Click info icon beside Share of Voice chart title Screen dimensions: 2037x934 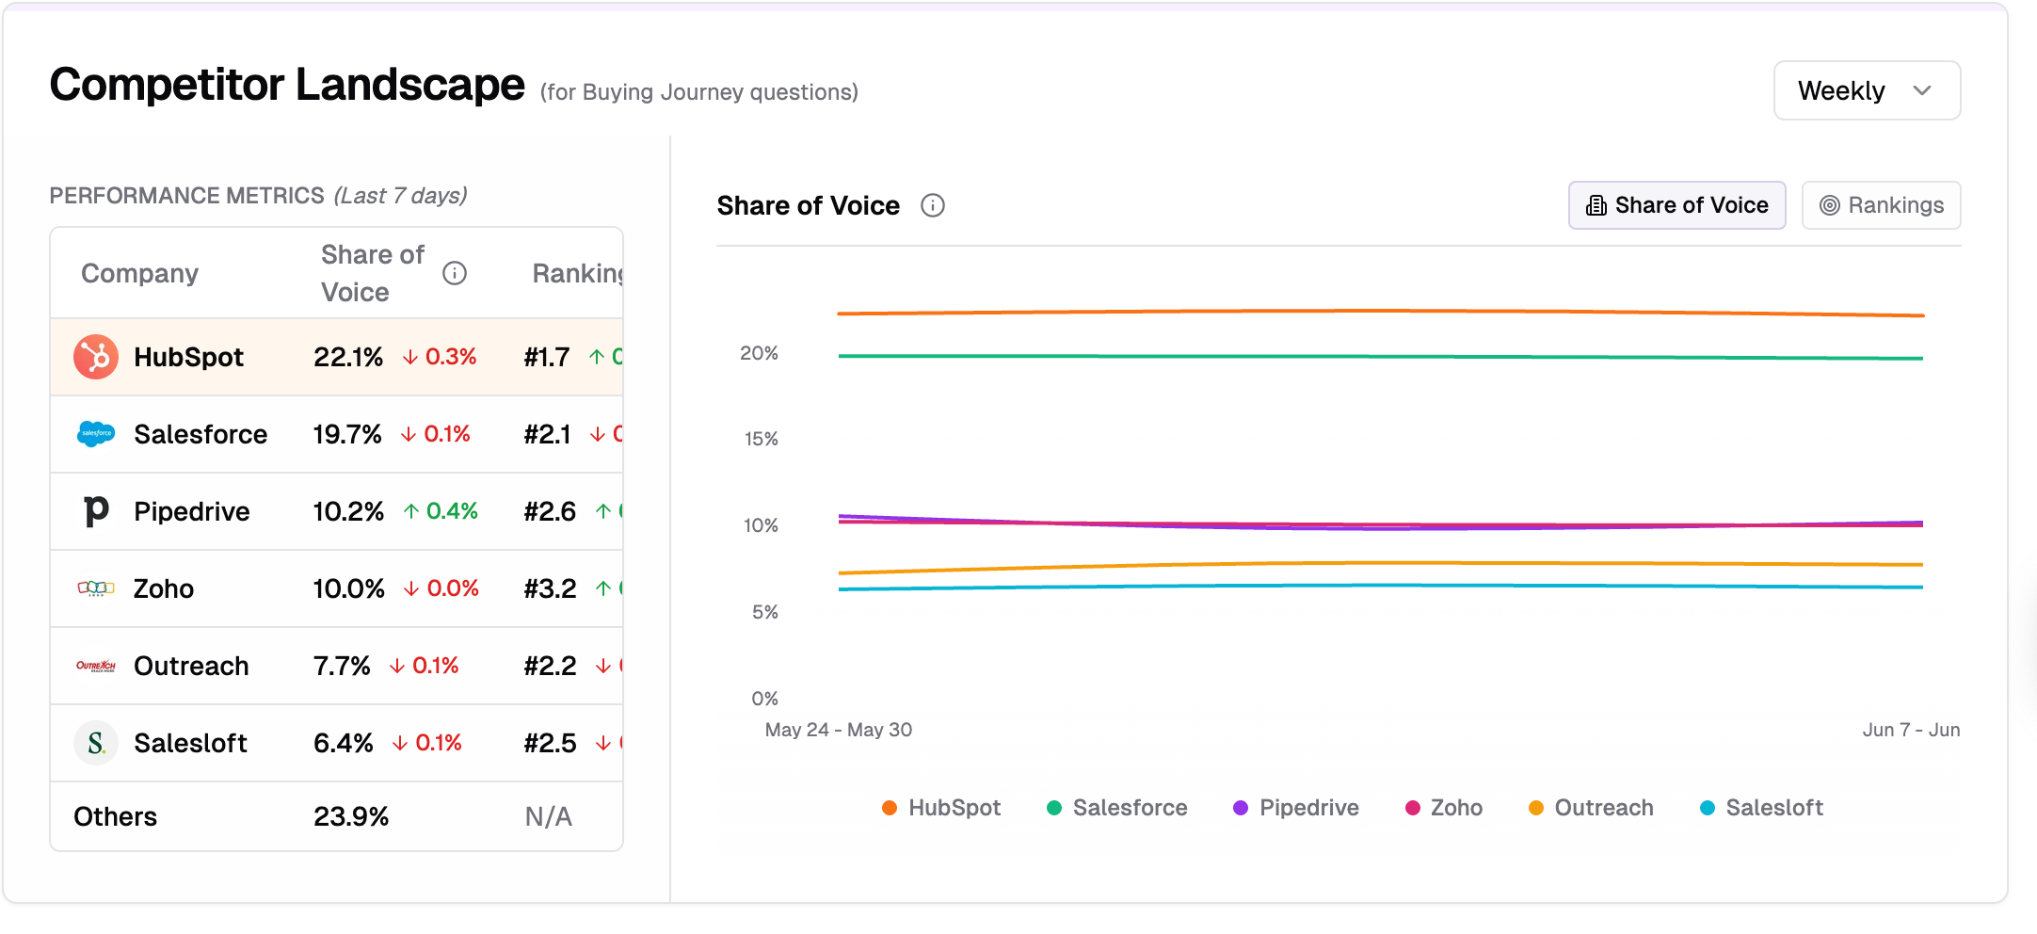(932, 205)
